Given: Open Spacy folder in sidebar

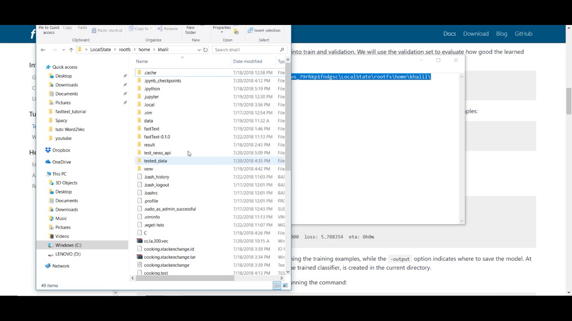Looking at the screenshot, I should coord(61,121).
